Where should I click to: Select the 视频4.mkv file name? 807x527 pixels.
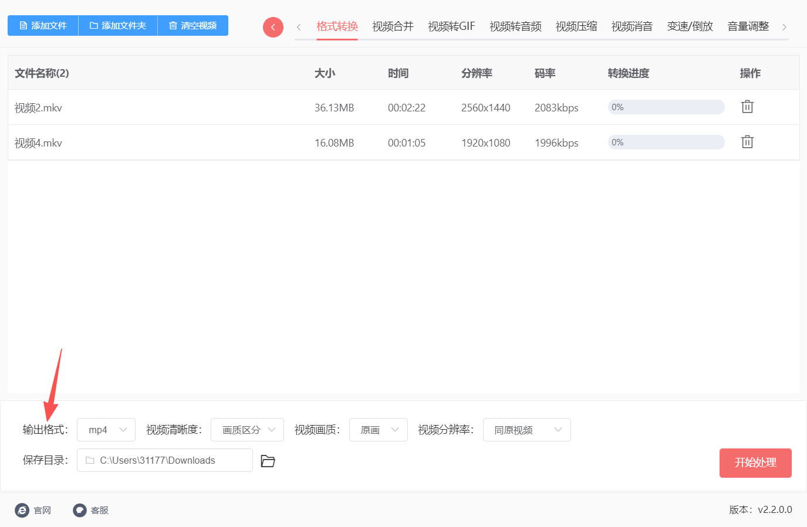pyautogui.click(x=38, y=143)
